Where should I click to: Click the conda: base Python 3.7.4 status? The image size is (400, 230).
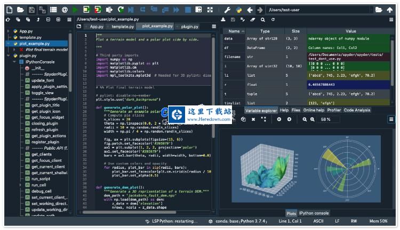[238, 221]
